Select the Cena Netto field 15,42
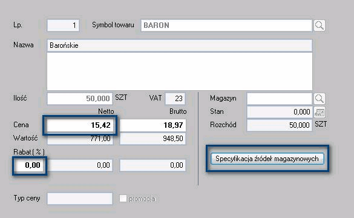Screen dimensions: 354x218 click(80, 125)
